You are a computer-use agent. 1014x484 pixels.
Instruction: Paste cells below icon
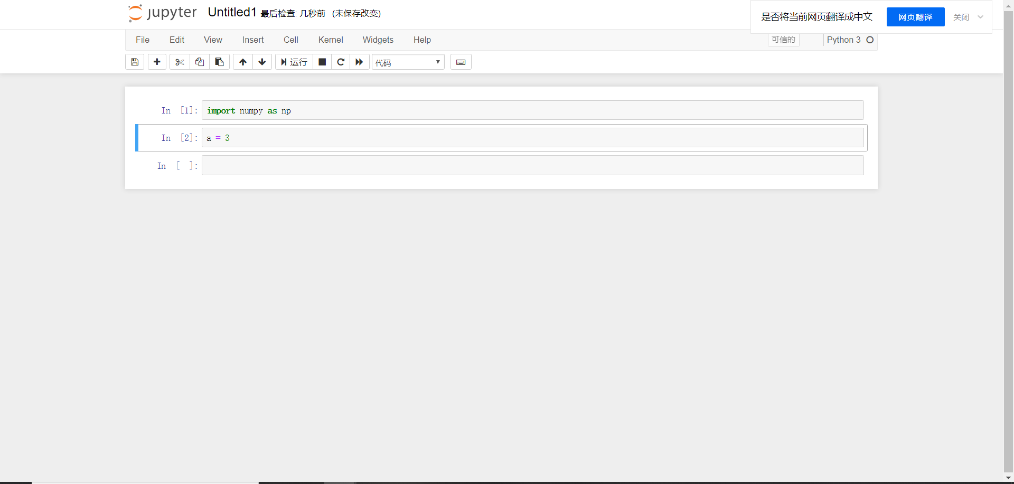[219, 62]
